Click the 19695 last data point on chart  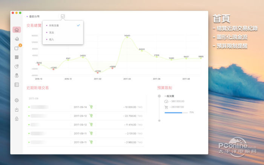(x=201, y=58)
